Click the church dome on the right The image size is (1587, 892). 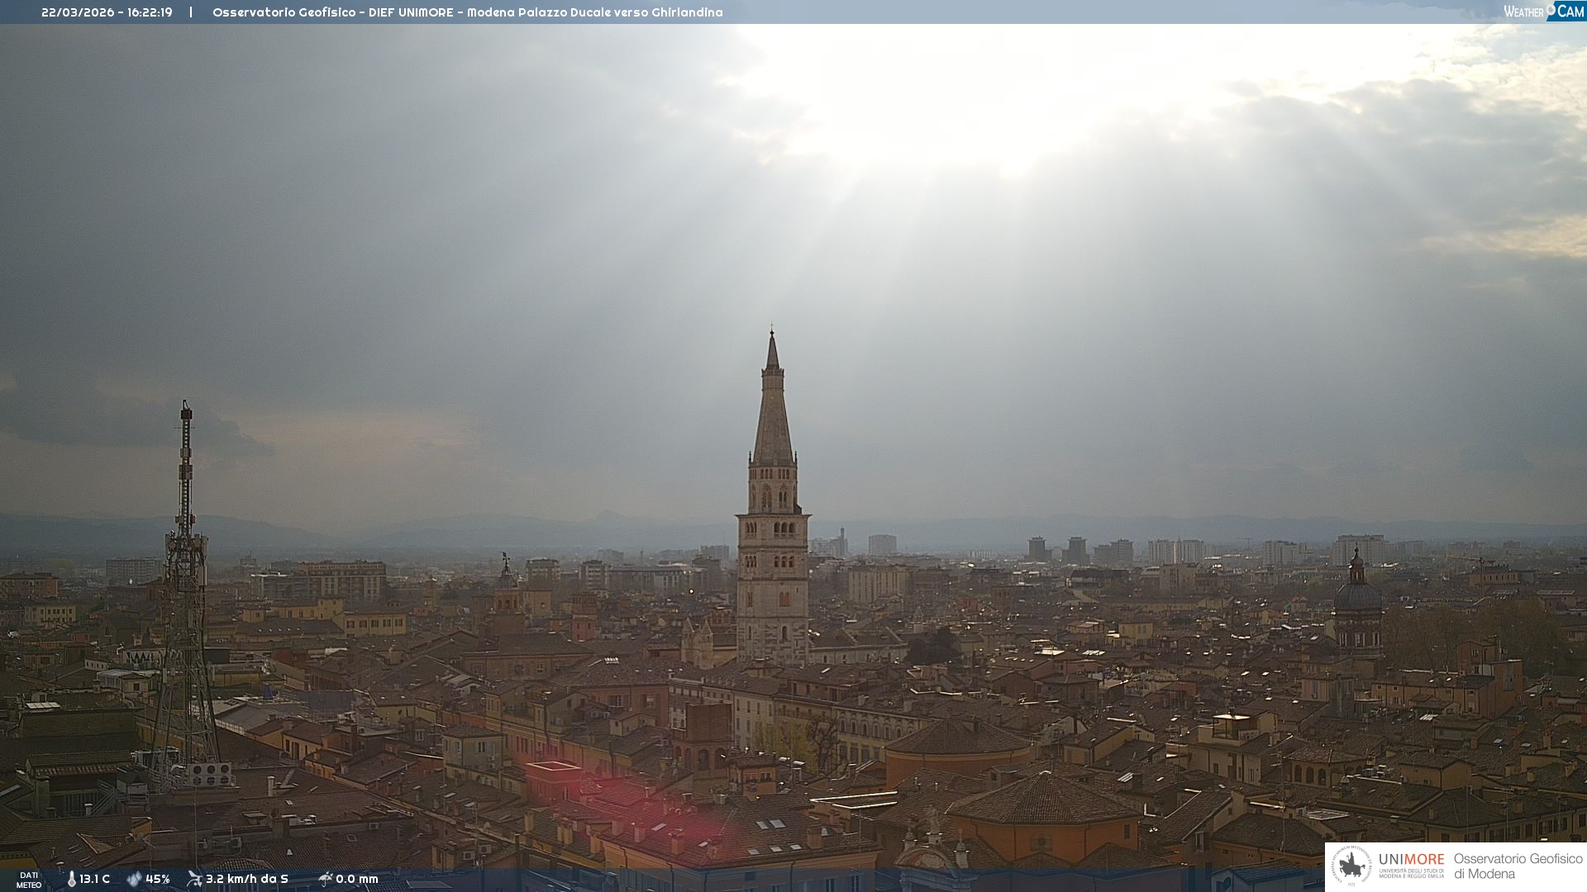pyautogui.click(x=1357, y=596)
